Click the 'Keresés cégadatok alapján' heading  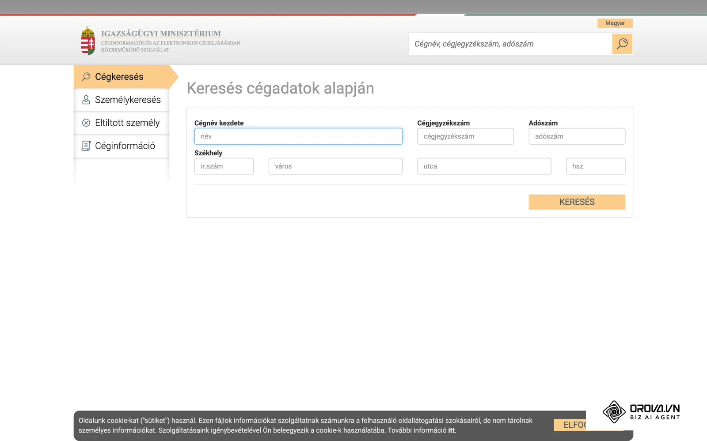280,88
